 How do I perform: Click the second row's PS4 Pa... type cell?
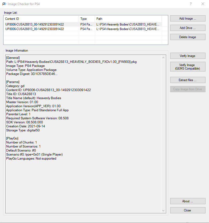(x=86, y=29)
